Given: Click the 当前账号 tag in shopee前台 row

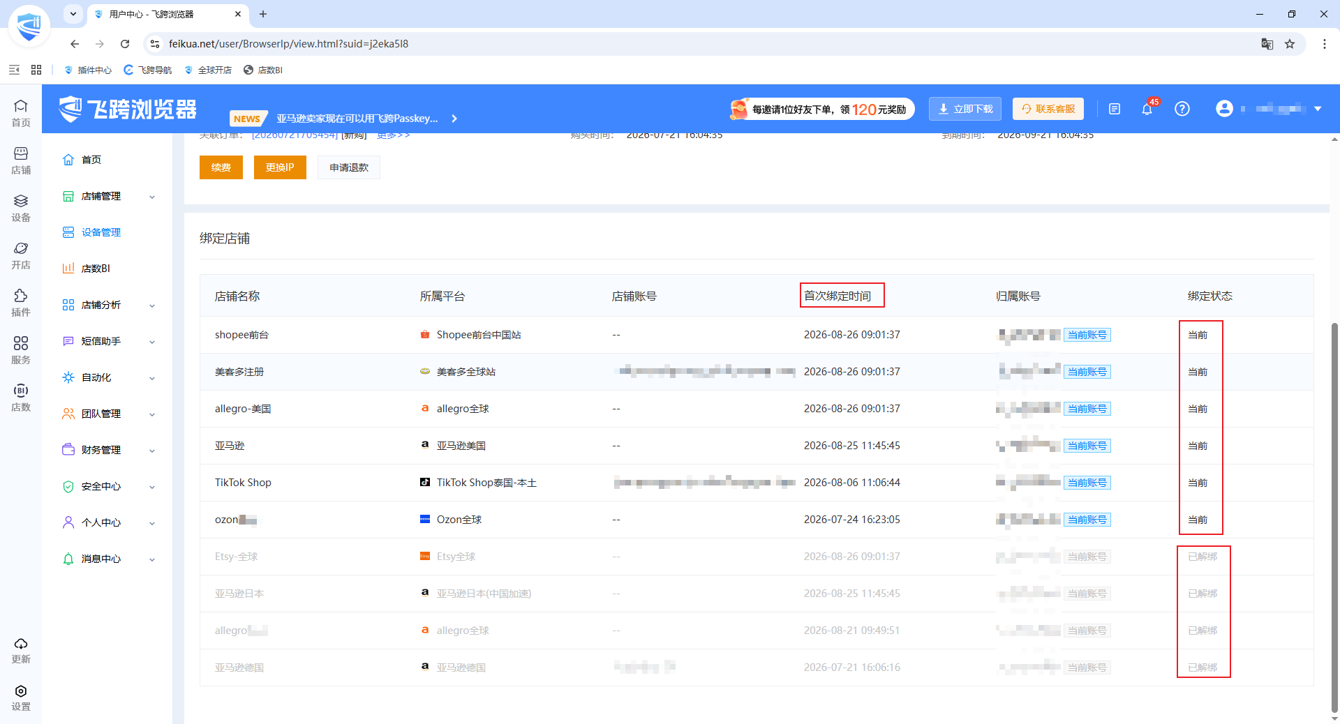Looking at the screenshot, I should (1087, 335).
